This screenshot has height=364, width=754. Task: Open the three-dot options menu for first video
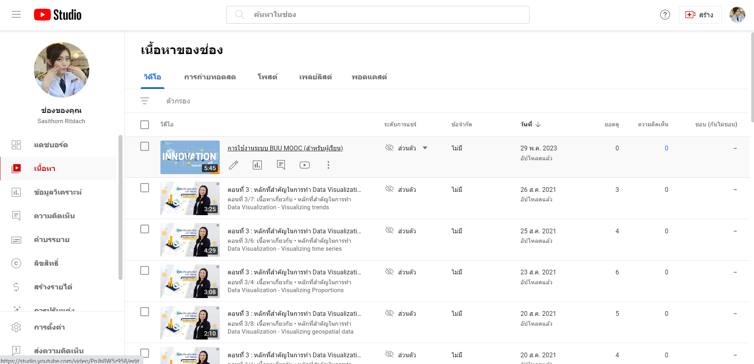328,165
